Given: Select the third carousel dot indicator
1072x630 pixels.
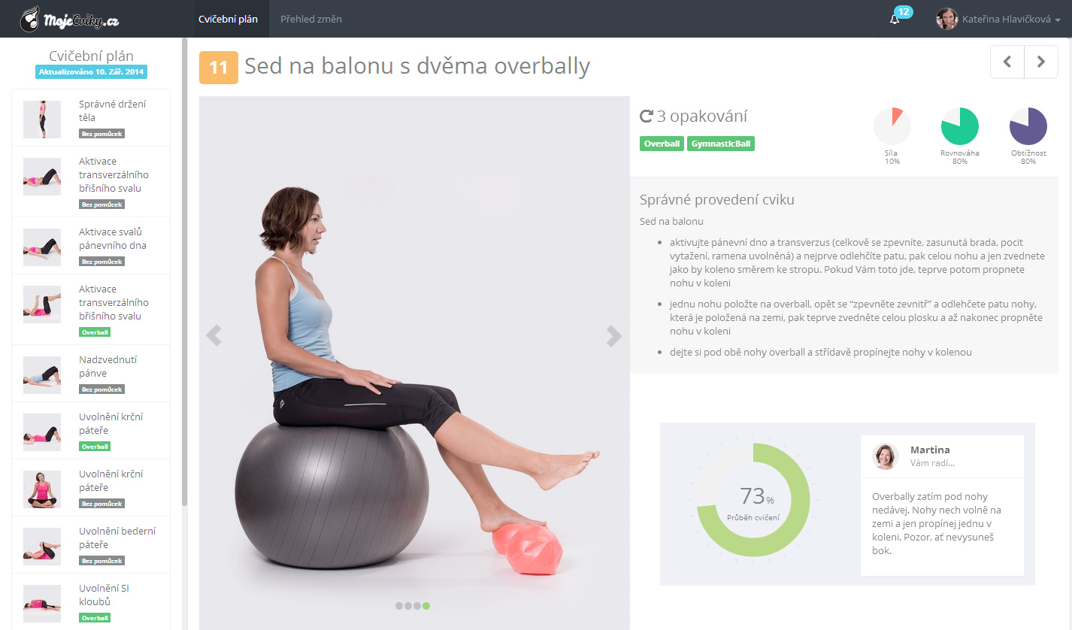Looking at the screenshot, I should (x=417, y=605).
